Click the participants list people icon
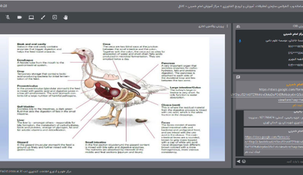 (238, 26)
